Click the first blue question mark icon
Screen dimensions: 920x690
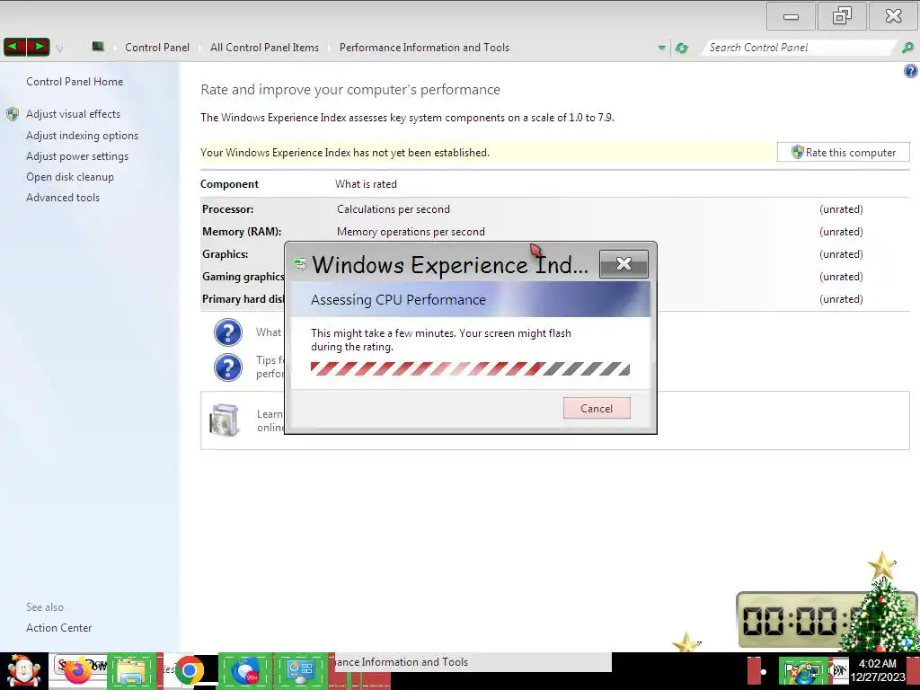point(228,332)
